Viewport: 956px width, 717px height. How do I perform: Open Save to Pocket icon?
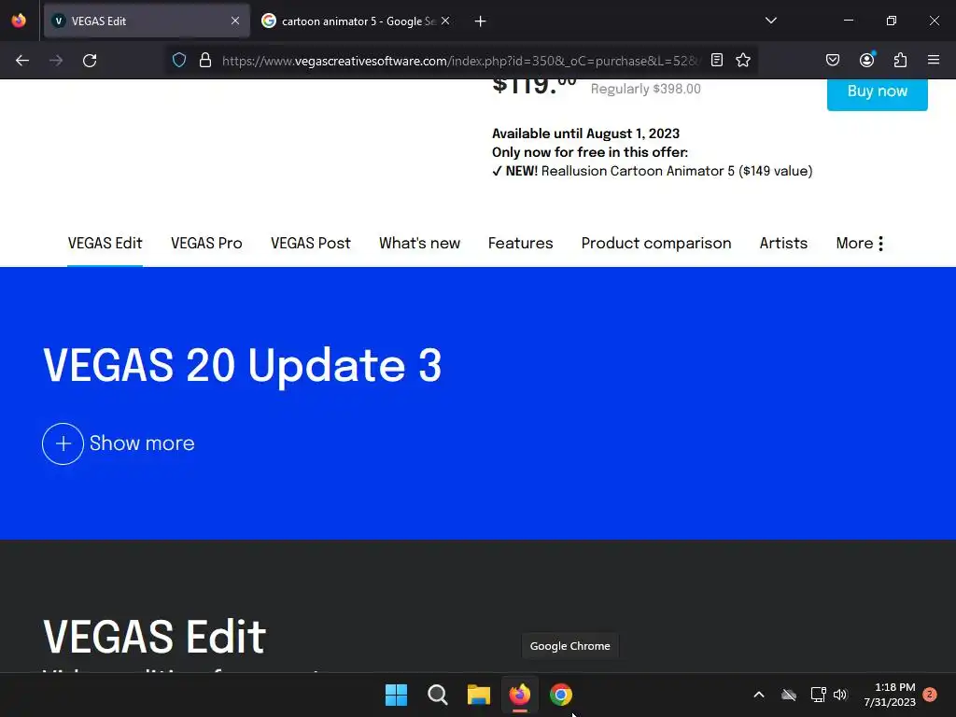pos(832,61)
